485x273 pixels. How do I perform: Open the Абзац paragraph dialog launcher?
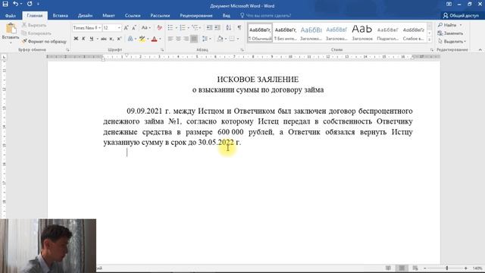(242, 50)
